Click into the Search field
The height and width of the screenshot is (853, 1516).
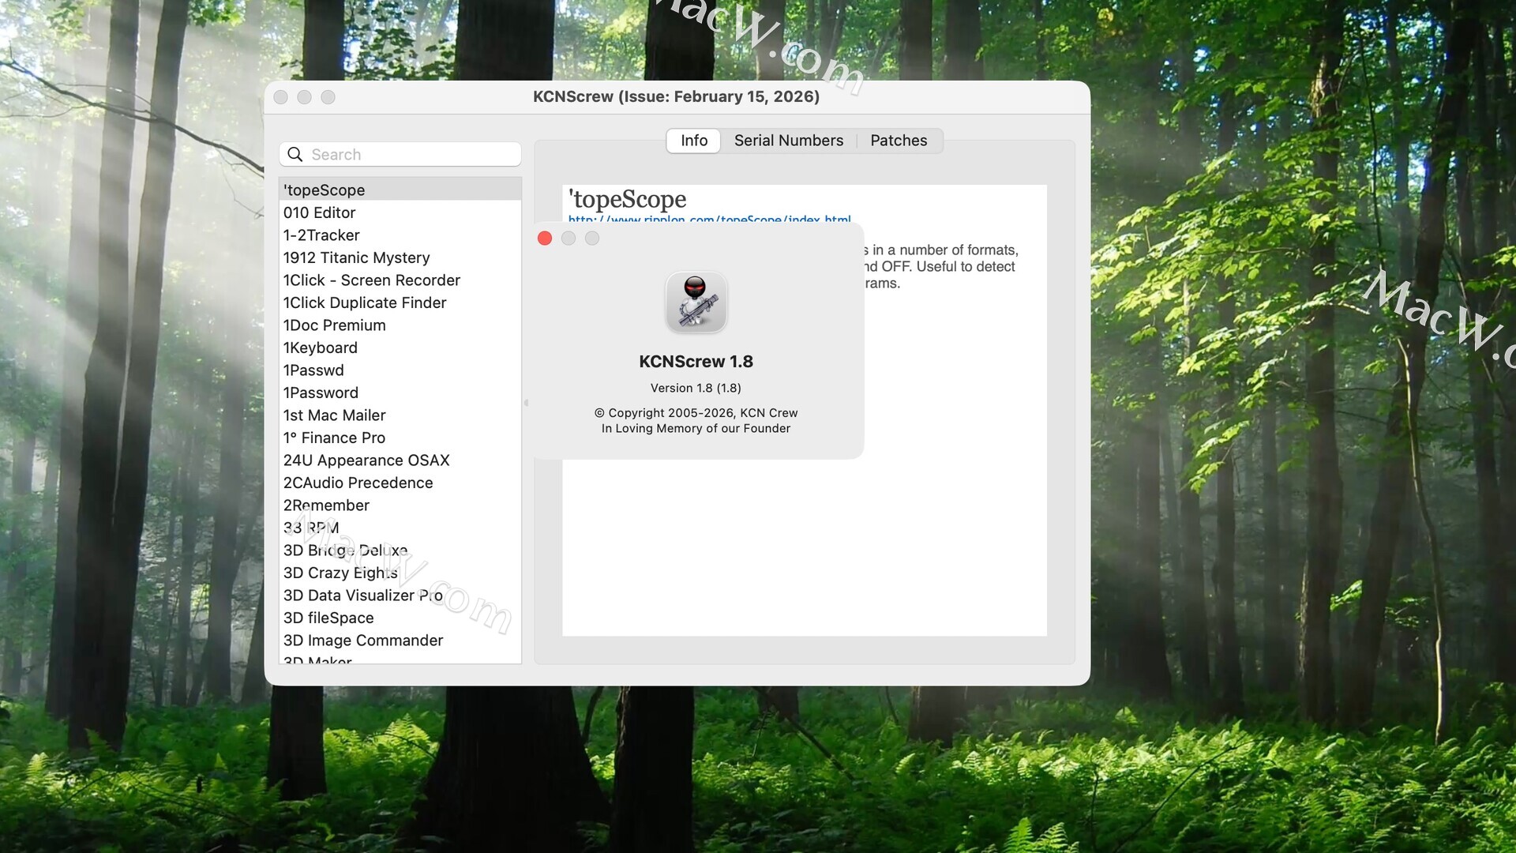click(x=411, y=155)
